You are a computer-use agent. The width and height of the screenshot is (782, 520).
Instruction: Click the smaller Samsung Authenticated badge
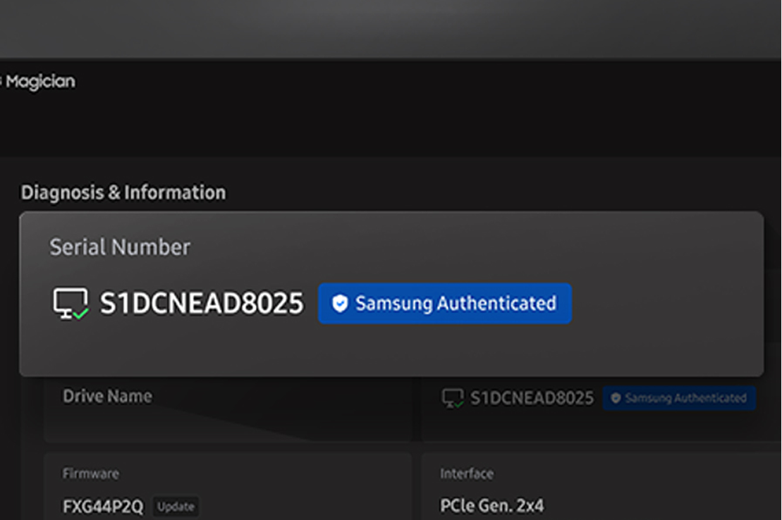point(678,397)
